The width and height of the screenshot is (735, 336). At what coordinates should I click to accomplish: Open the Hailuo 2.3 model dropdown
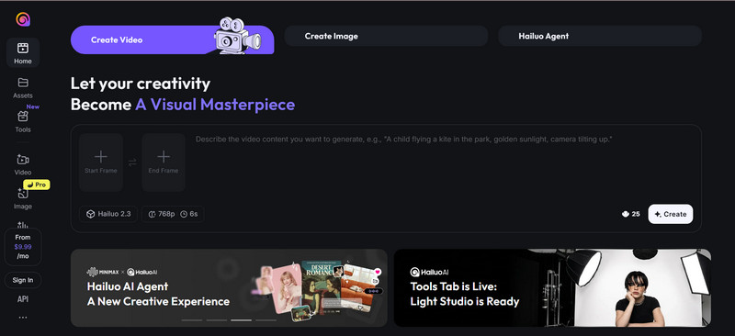pos(108,214)
